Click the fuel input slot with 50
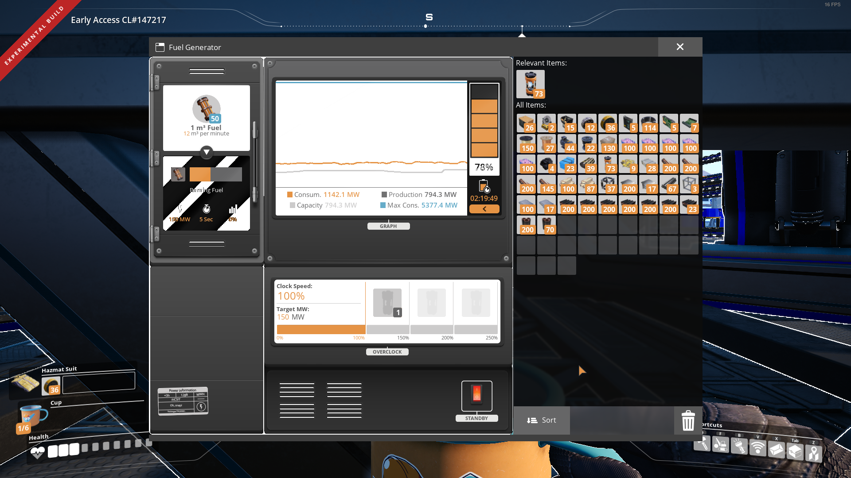This screenshot has width=851, height=478. 207,109
